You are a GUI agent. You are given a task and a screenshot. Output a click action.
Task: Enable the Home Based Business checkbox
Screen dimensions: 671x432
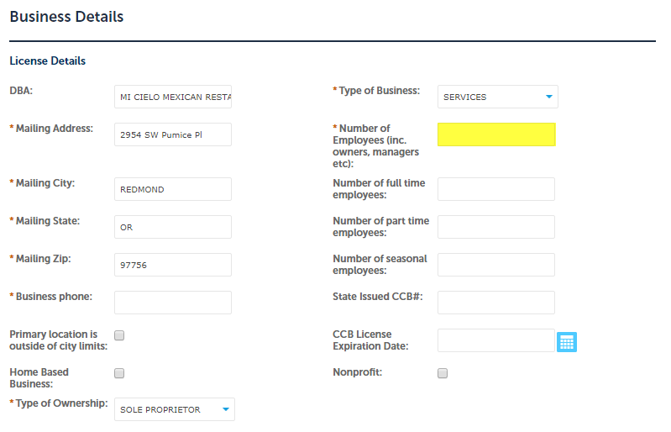pos(119,373)
